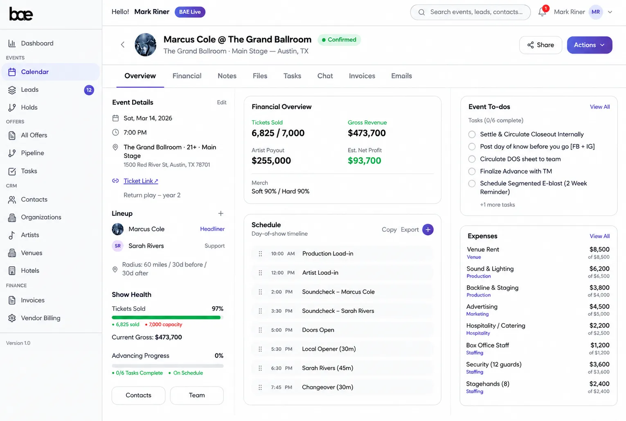626x421 pixels.
Task: Switch to the Financial tab
Action: click(x=187, y=76)
